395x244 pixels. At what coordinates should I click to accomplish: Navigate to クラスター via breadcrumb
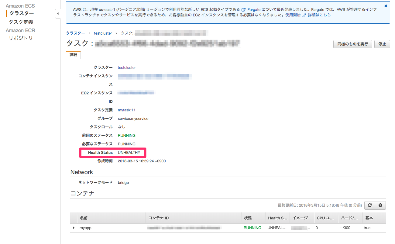tap(75, 33)
